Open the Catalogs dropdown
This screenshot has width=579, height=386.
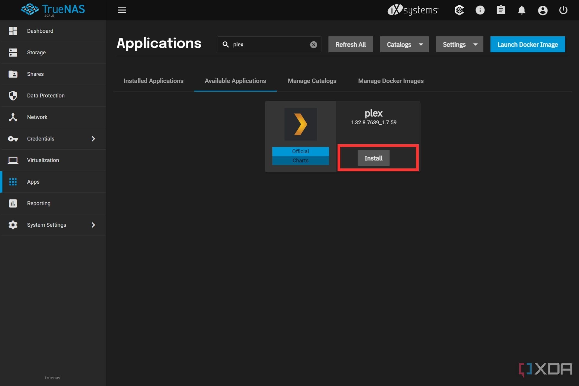[x=404, y=44]
